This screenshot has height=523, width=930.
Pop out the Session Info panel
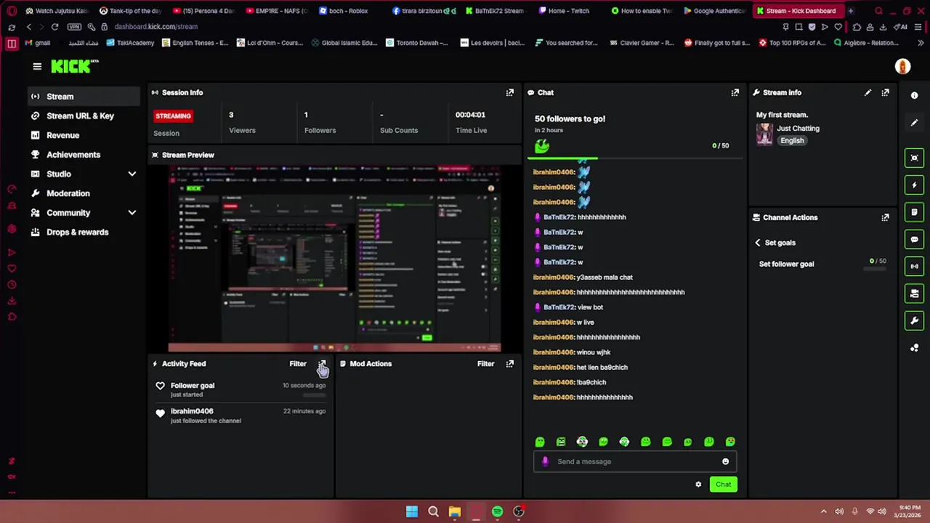[510, 92]
